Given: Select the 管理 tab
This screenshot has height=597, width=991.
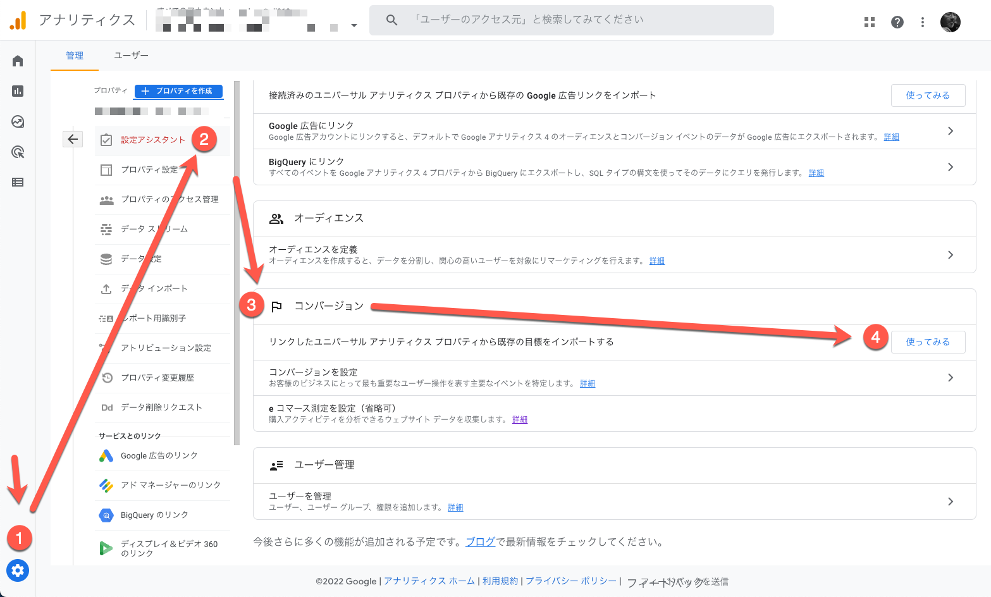Looking at the screenshot, I should click(75, 56).
